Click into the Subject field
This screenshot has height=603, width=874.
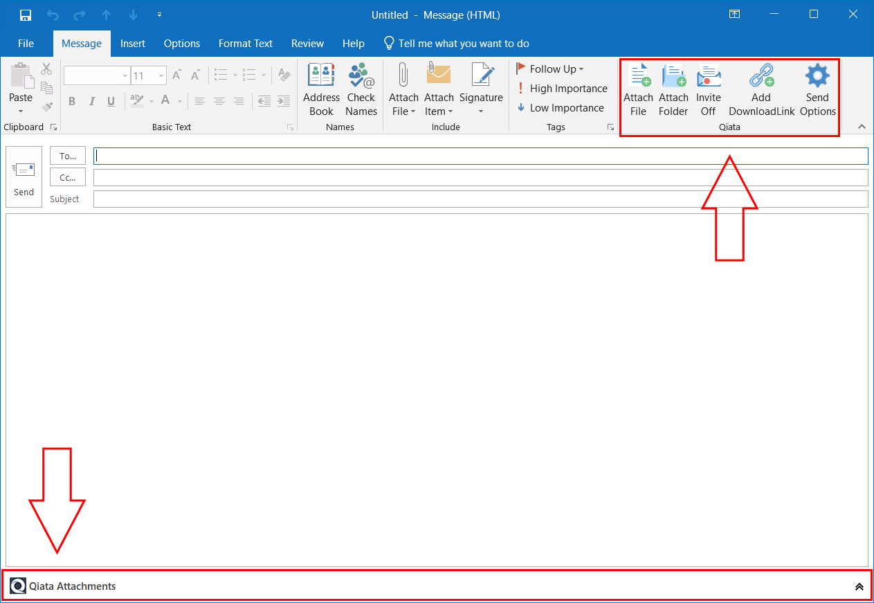click(480, 199)
